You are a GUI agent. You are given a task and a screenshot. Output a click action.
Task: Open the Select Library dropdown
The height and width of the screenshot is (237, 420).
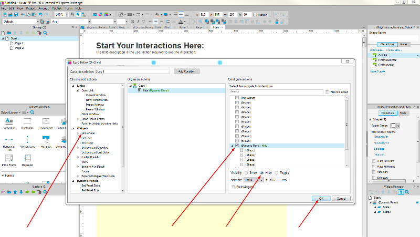(10, 112)
